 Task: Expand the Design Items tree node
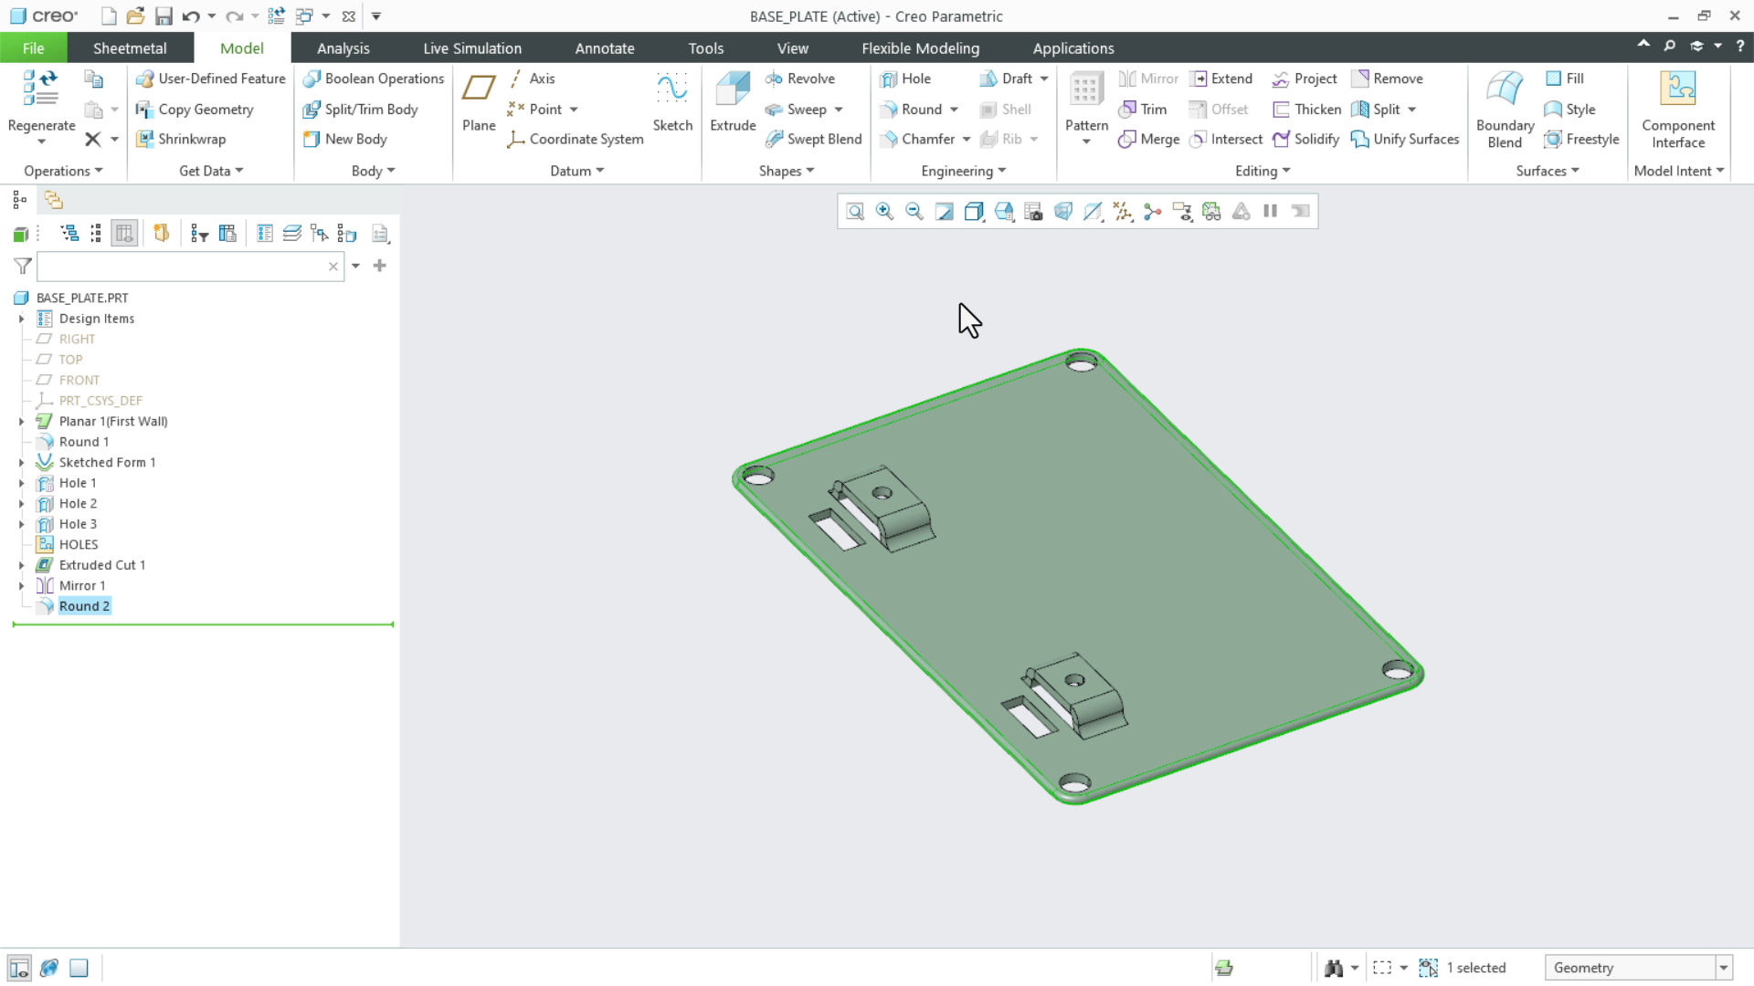click(21, 319)
